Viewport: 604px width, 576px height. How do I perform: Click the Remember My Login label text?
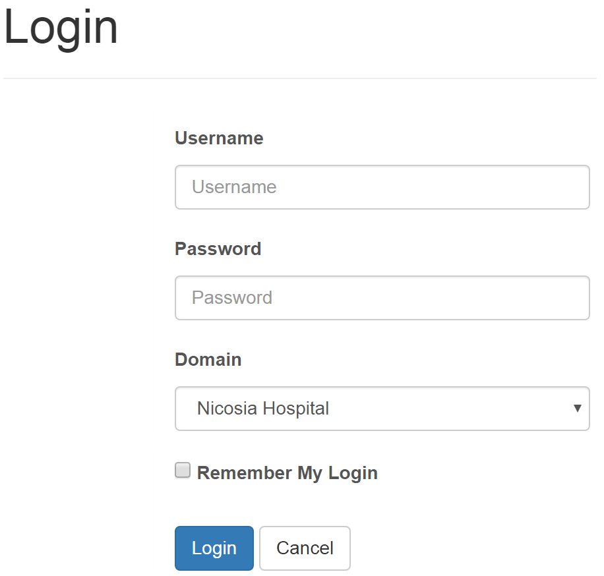287,473
